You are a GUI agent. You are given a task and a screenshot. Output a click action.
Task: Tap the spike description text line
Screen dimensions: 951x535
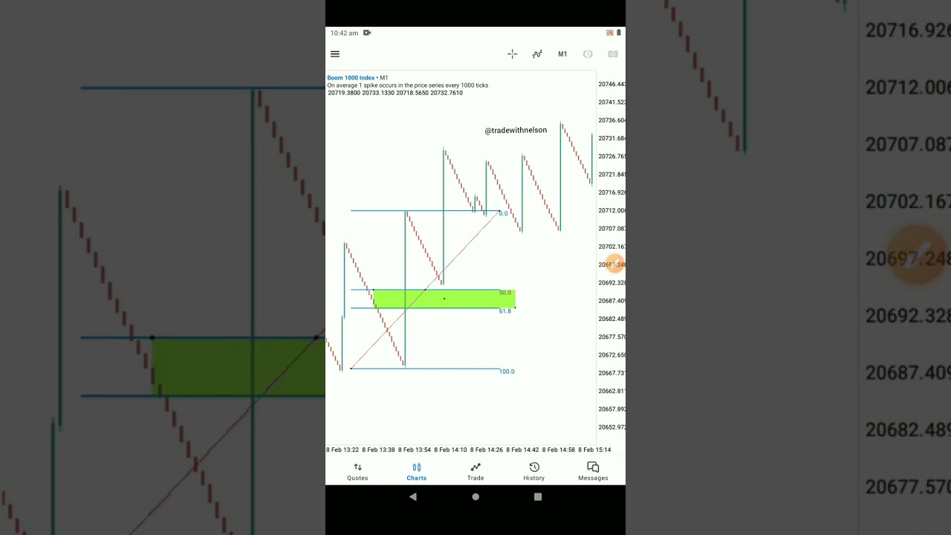click(408, 85)
